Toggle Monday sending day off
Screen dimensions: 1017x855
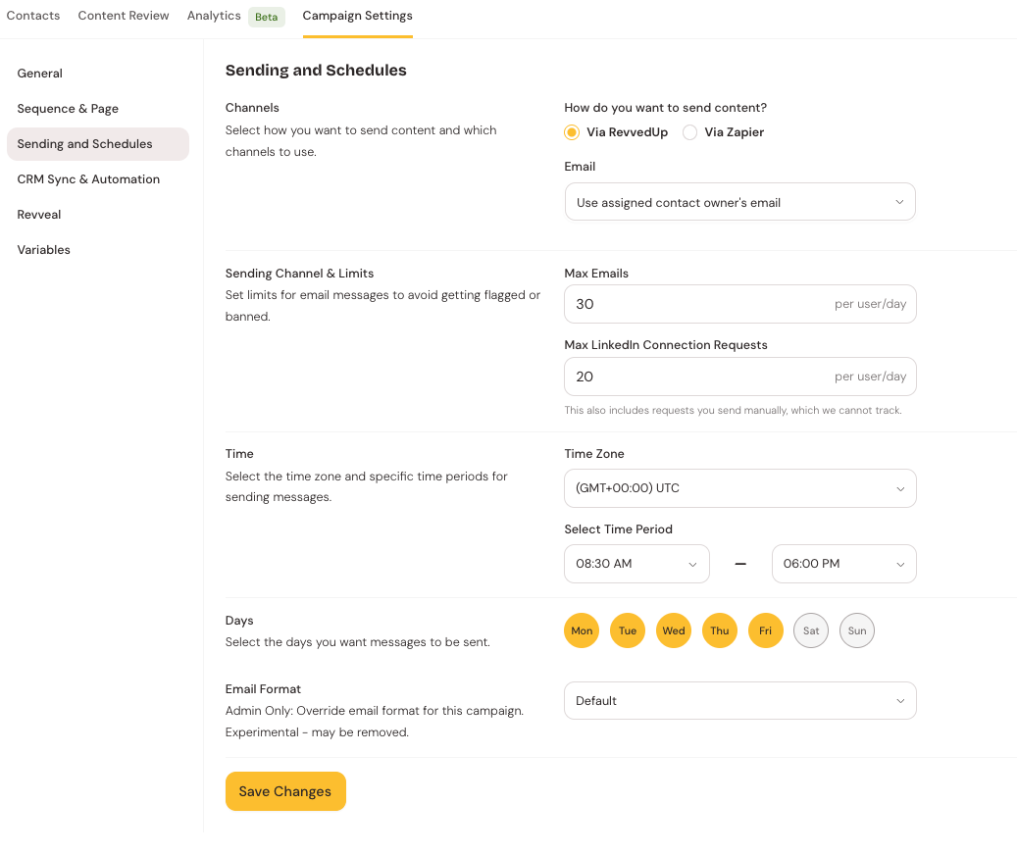[x=582, y=630]
